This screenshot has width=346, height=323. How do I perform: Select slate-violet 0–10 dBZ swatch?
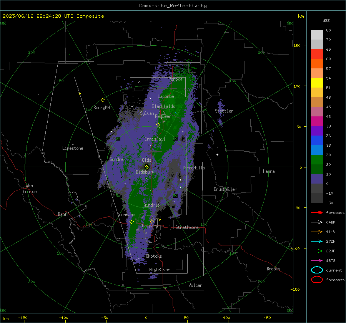pyautogui.click(x=317, y=179)
